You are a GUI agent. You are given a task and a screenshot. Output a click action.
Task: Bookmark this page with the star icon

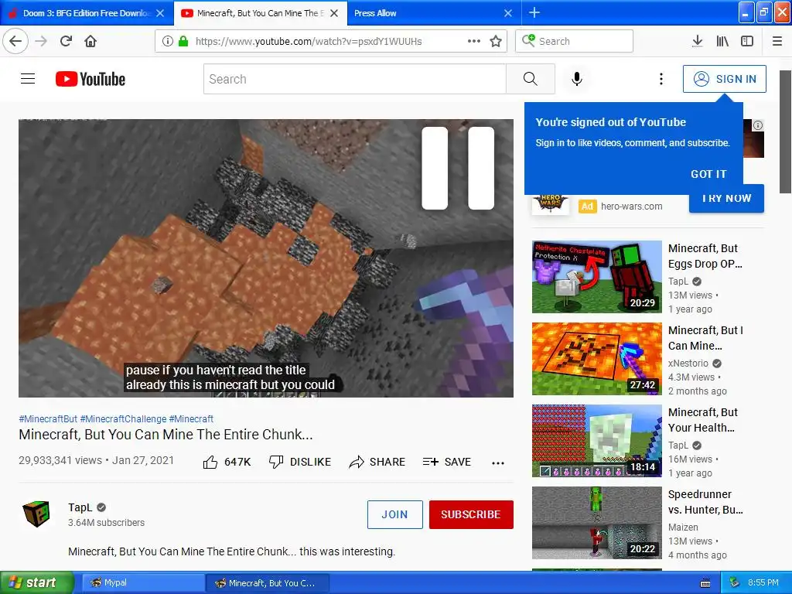(x=496, y=41)
